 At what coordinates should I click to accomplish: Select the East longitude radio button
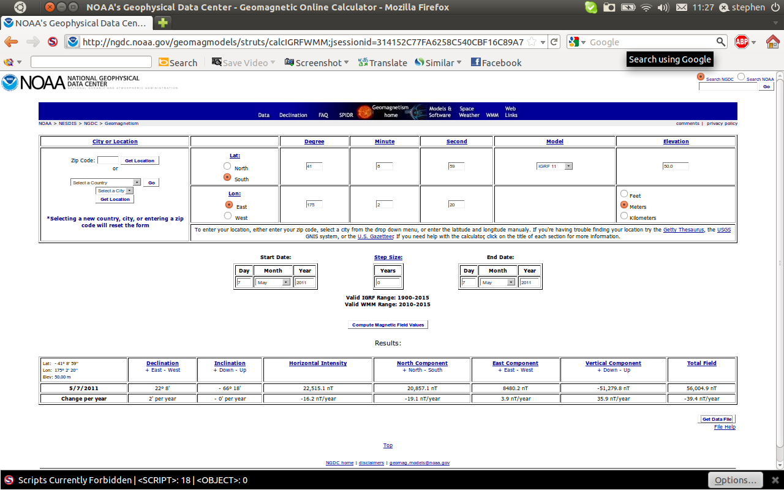tap(229, 205)
